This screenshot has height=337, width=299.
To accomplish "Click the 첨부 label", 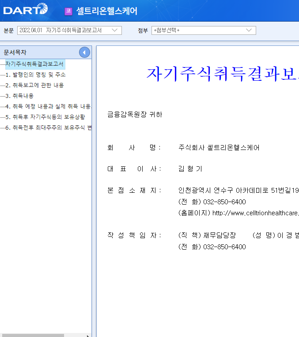I will point(143,30).
